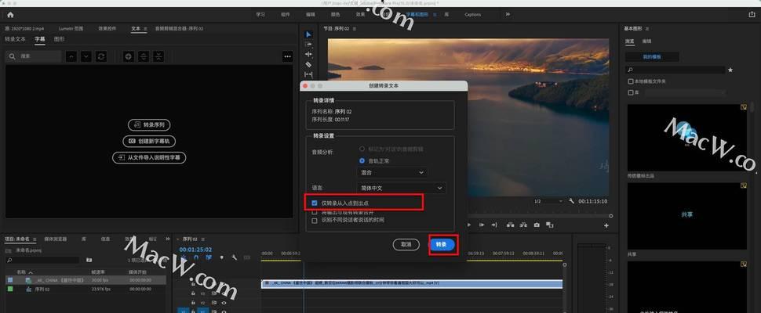Expand Project panel tab overflow chevrons
The image size is (761, 313).
tap(168, 239)
